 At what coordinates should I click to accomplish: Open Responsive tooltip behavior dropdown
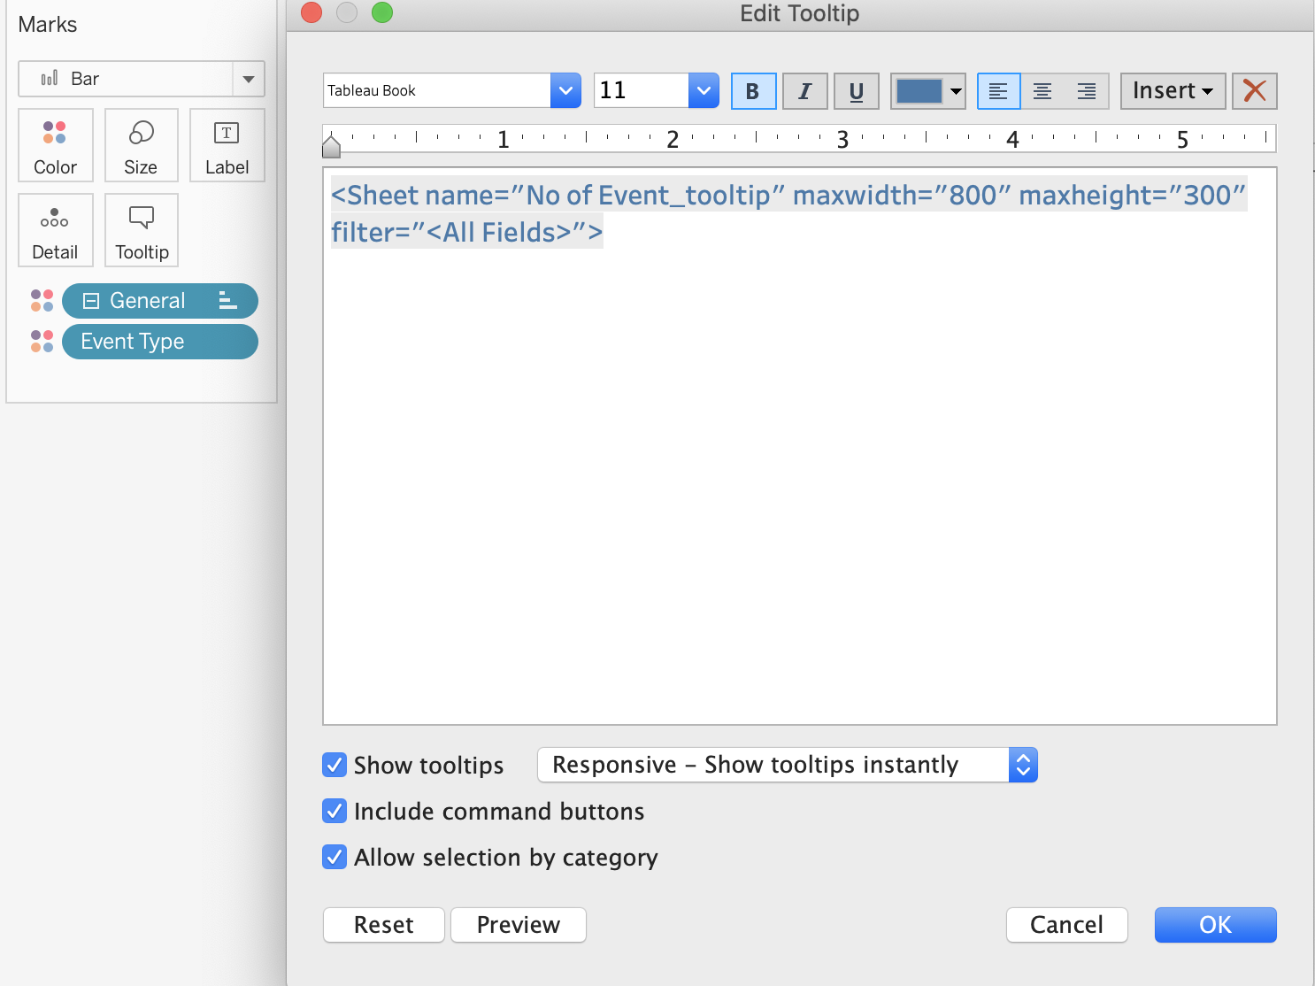787,765
